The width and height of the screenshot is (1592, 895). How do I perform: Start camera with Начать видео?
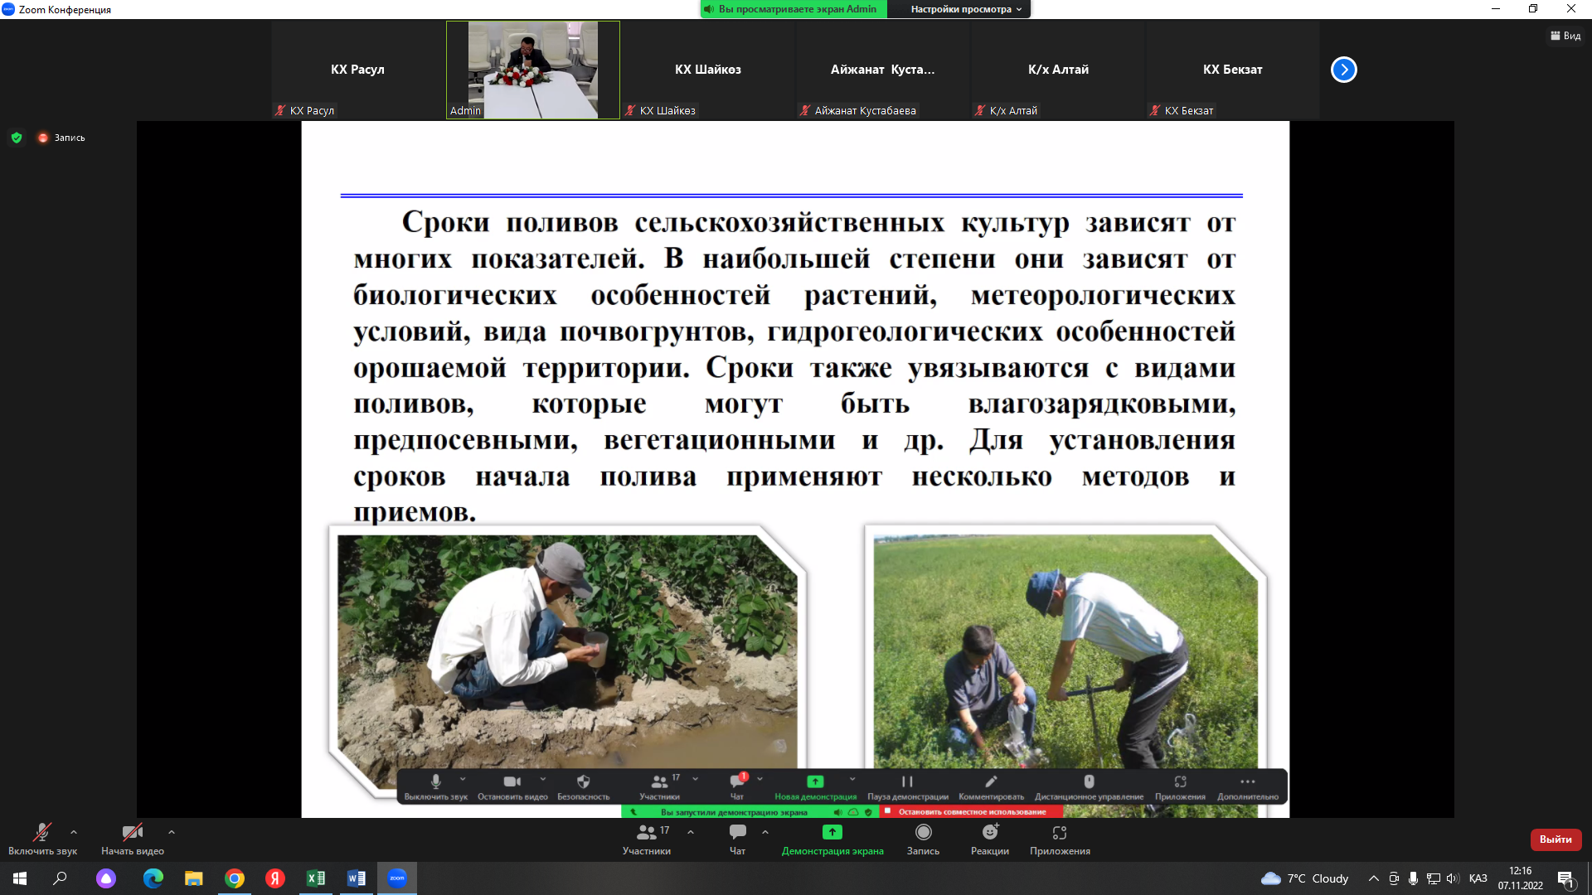click(x=133, y=839)
